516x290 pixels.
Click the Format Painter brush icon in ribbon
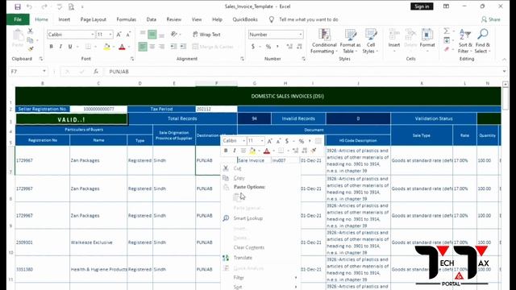coord(31,49)
